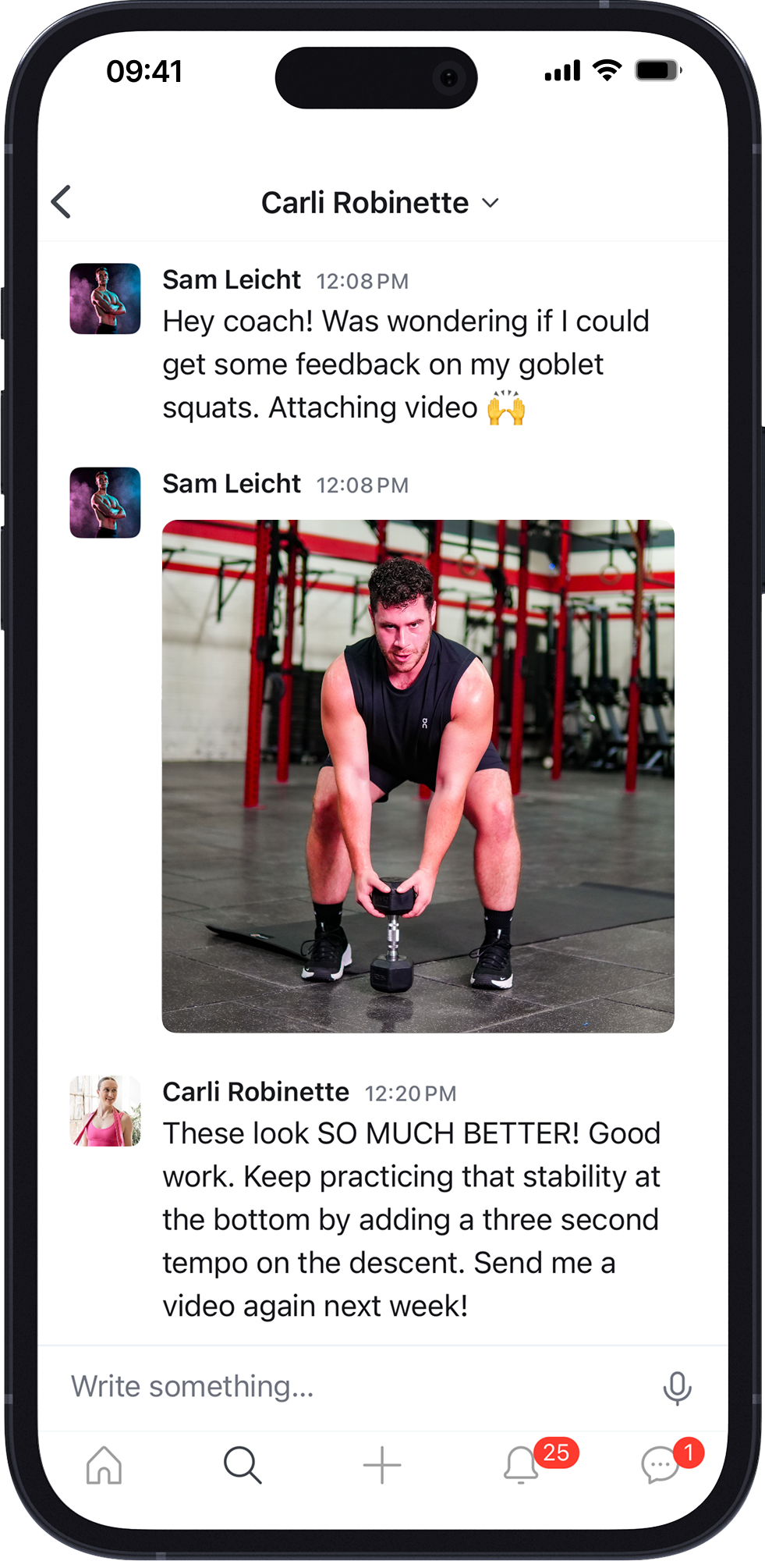
Task: Tap Sam Leicht's avatar on video message
Action: click(x=105, y=503)
